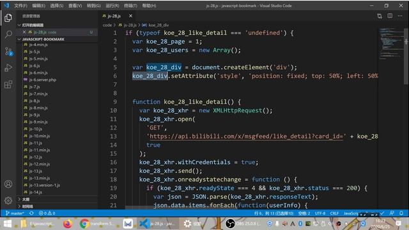The height and width of the screenshot is (230, 409).
Task: Open Source Control view in activity bar
Action: (8, 51)
